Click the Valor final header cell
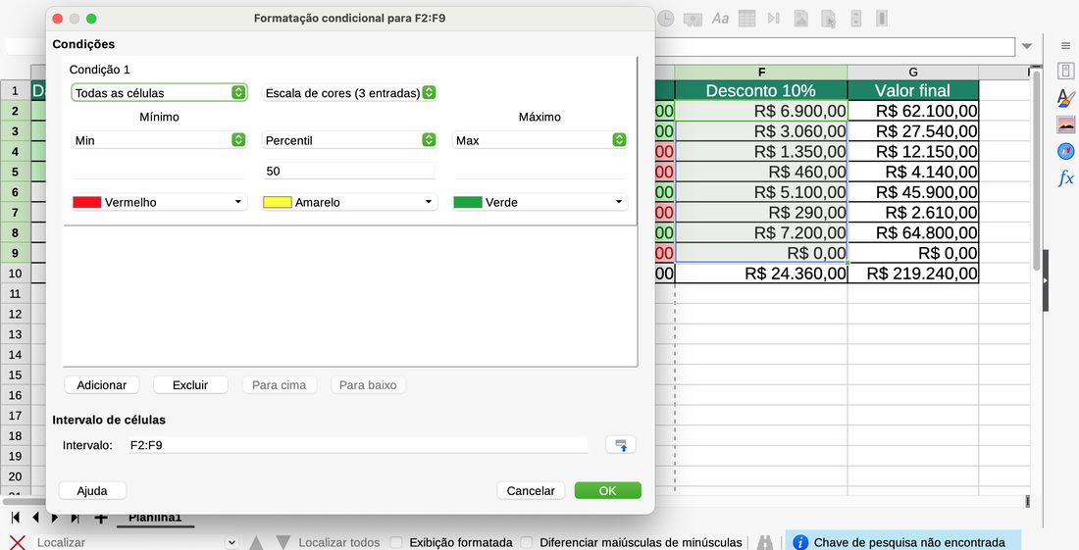 pyautogui.click(x=913, y=91)
